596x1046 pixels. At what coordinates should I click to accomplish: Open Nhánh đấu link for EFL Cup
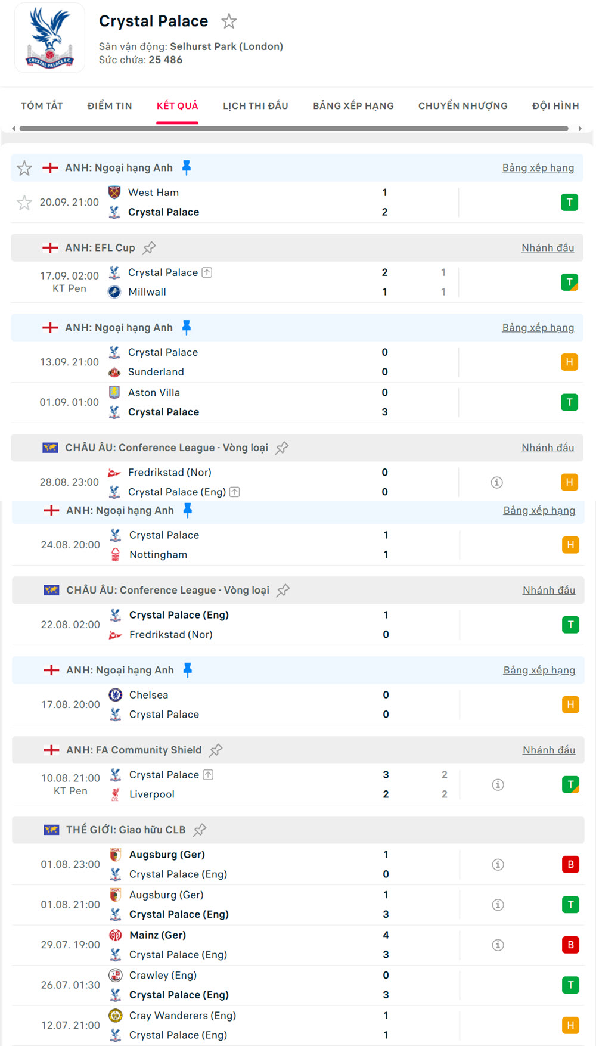[548, 248]
